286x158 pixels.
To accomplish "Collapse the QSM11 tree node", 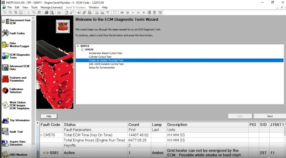I will click(x=78, y=46).
